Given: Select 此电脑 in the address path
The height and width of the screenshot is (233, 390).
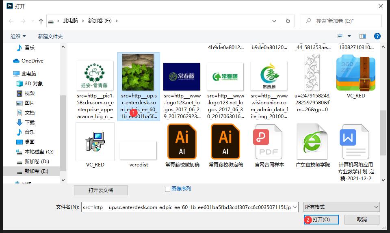Looking at the screenshot, I should 71,21.
